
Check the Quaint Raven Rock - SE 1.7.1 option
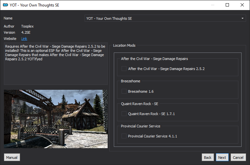point(124,114)
